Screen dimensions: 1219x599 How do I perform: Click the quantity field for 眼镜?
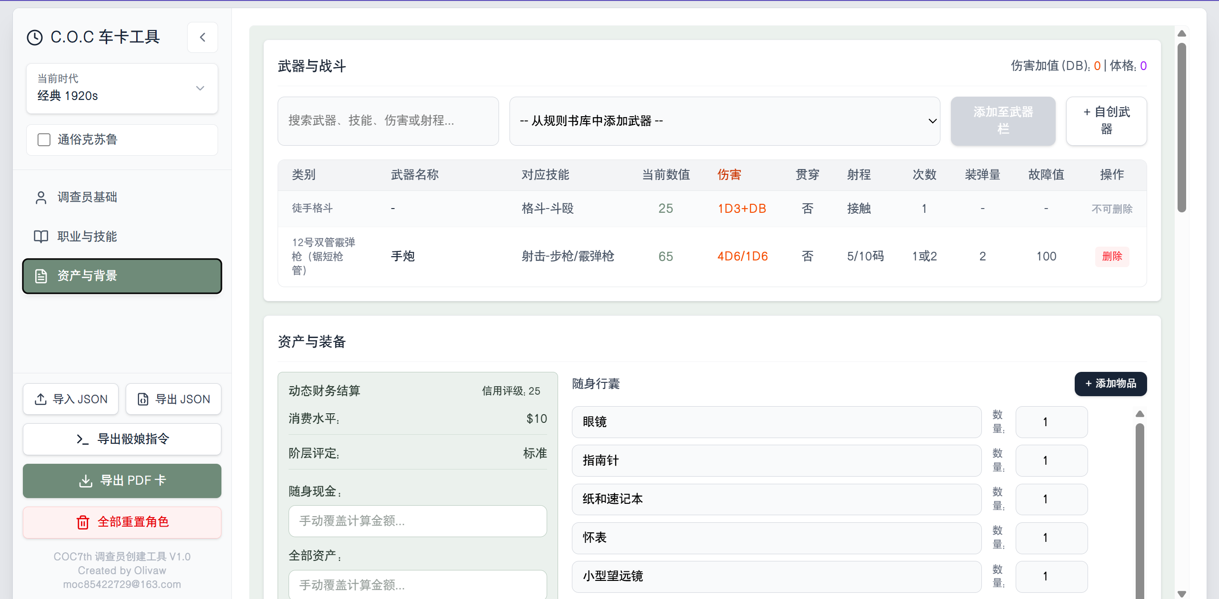point(1051,422)
